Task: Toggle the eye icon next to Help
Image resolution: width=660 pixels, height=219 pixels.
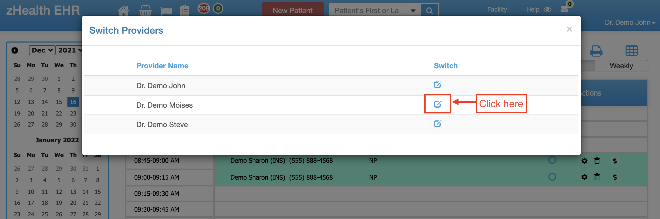Action: coord(548,9)
